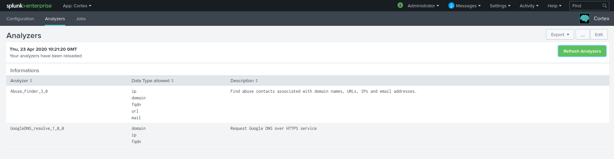This screenshot has height=159, width=614.
Task: Open the Settings menu
Action: 500,6
